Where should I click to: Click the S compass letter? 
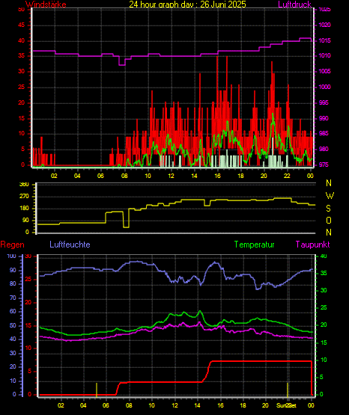[329, 209]
